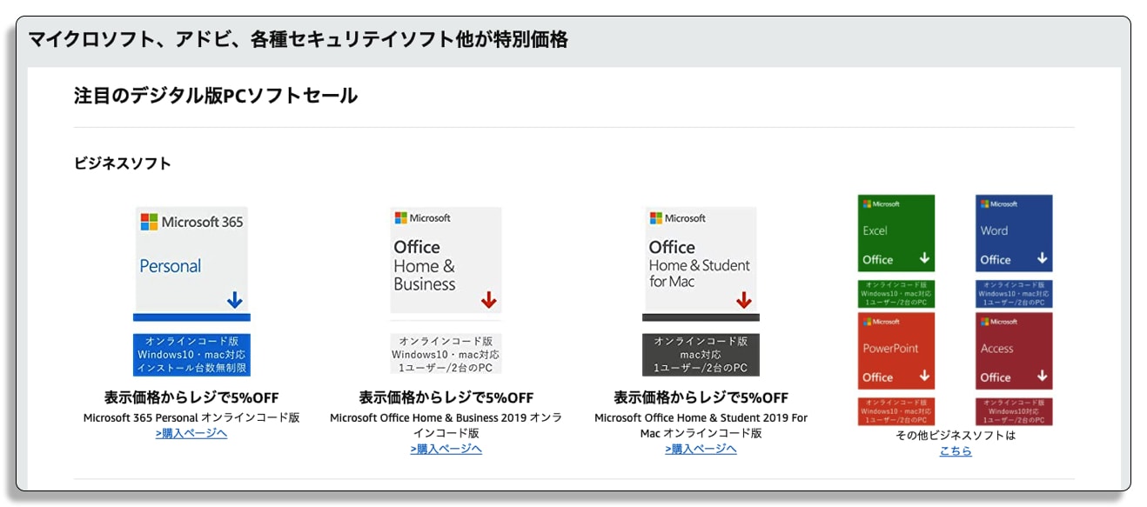Click the dark mac対応 label under Home & Student
The image size is (1147, 507).
[x=701, y=355]
